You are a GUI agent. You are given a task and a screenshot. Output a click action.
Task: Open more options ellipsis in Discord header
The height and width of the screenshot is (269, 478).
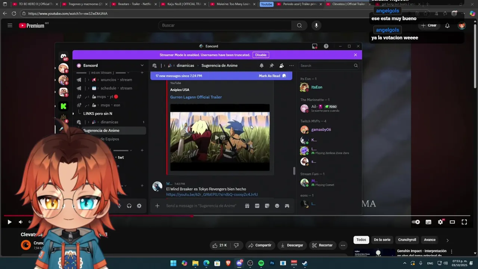(x=291, y=65)
